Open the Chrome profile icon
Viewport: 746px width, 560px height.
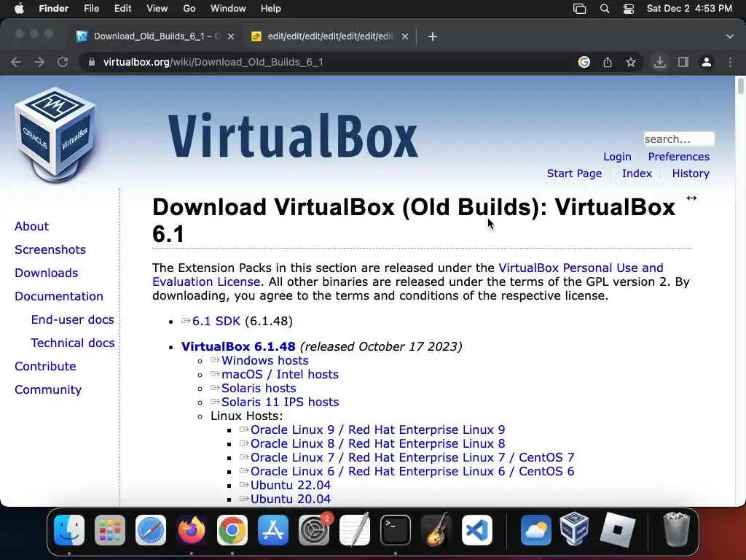(707, 62)
